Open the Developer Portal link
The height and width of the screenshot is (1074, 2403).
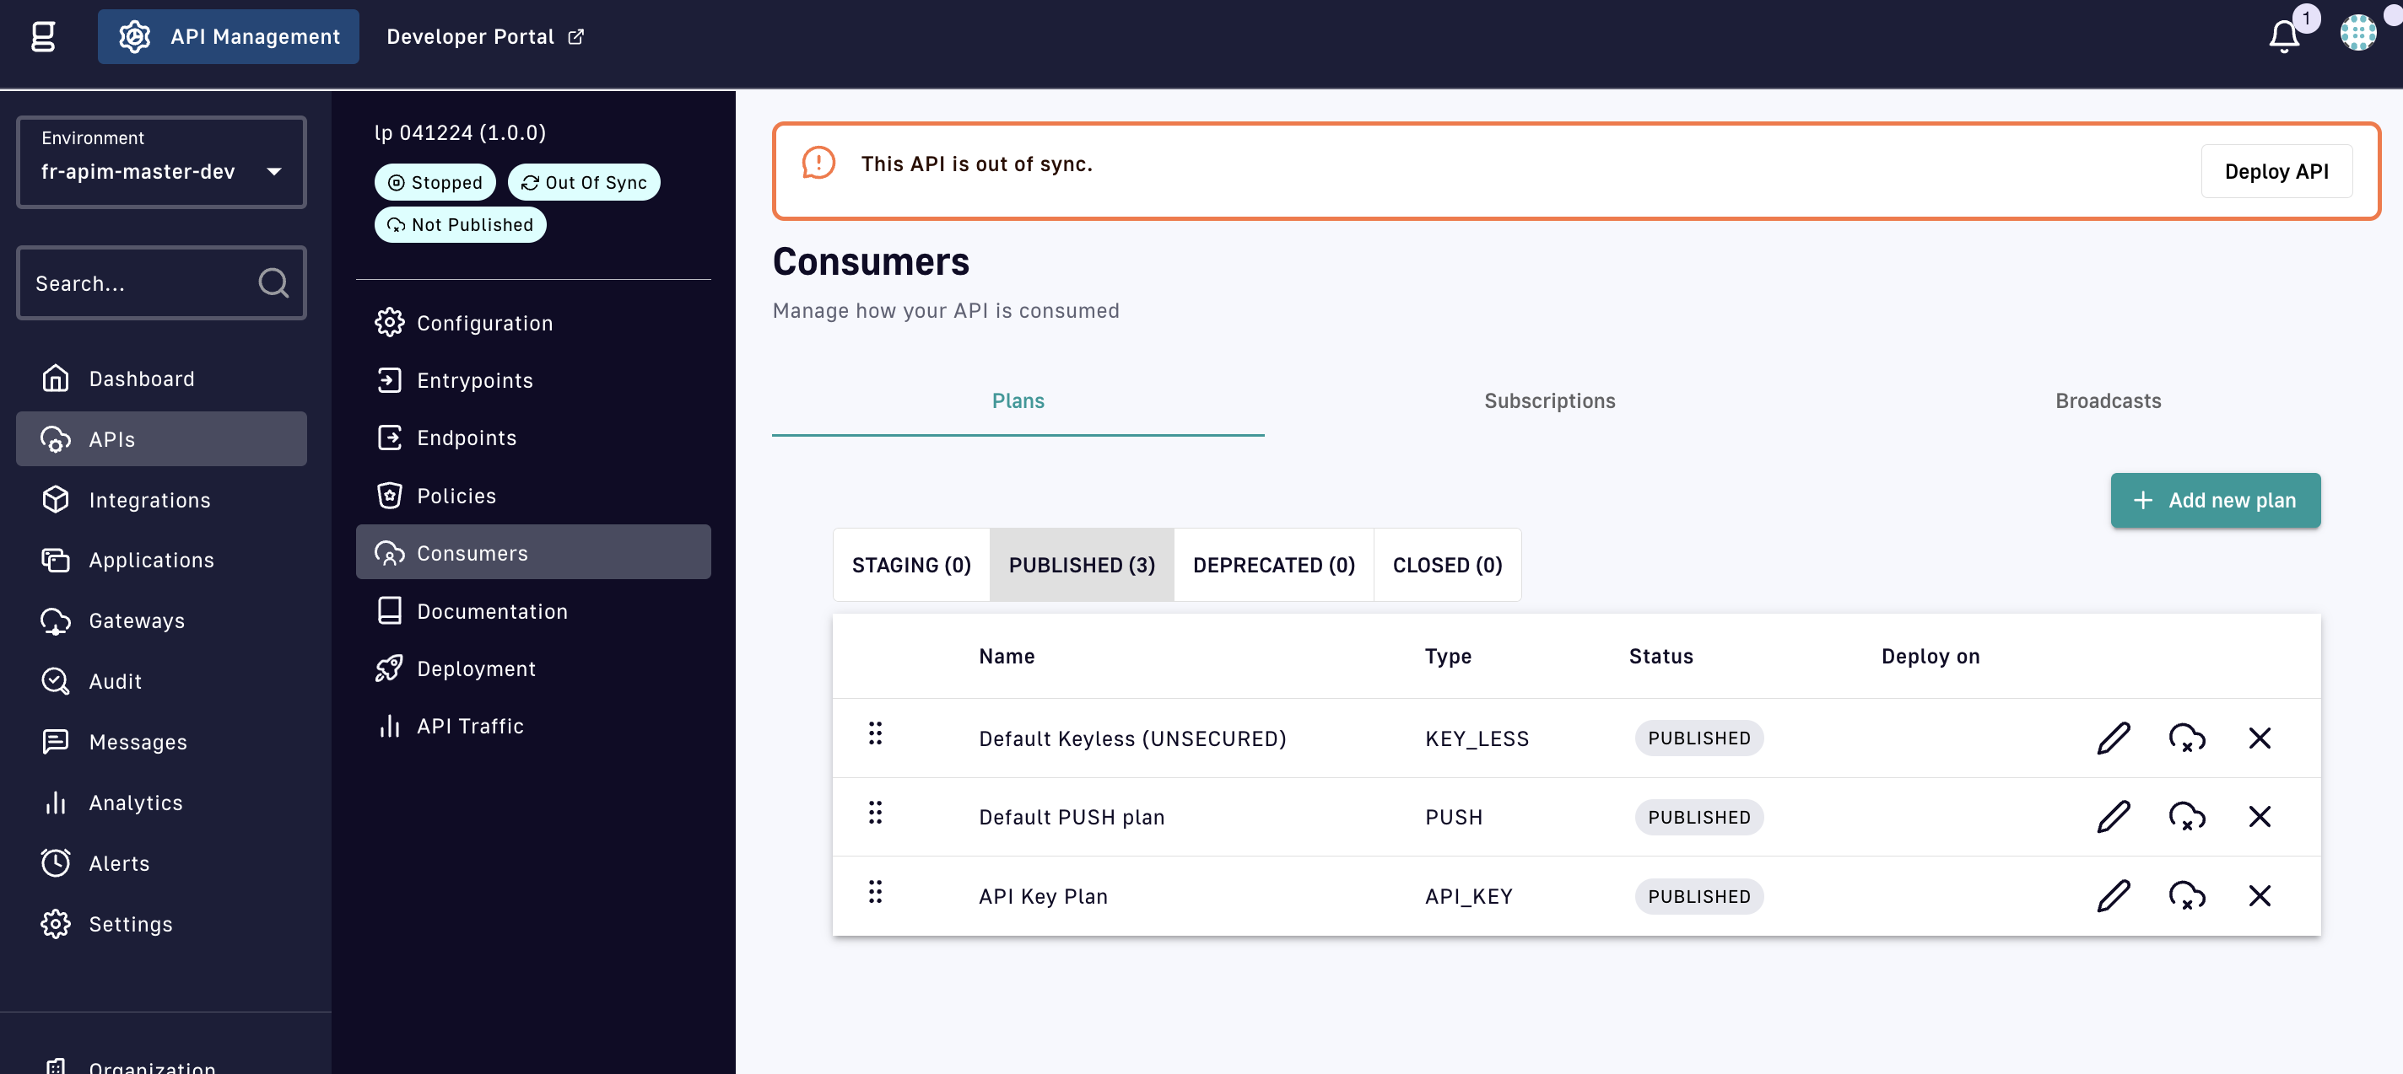point(484,36)
